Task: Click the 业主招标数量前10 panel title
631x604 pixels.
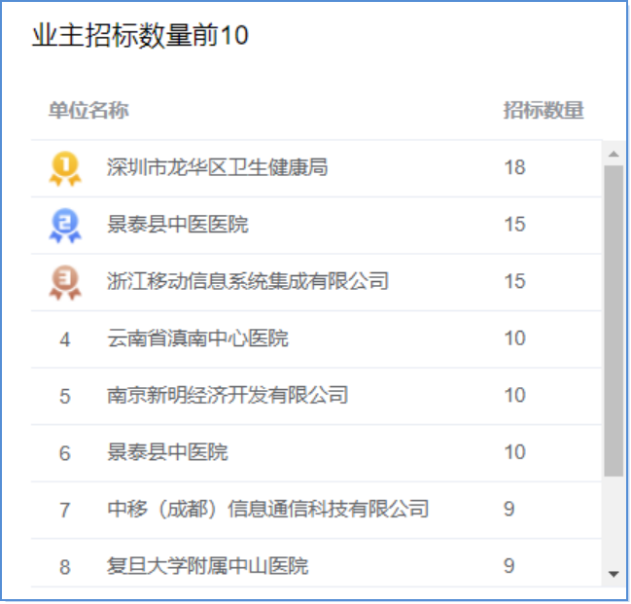Action: (x=140, y=35)
